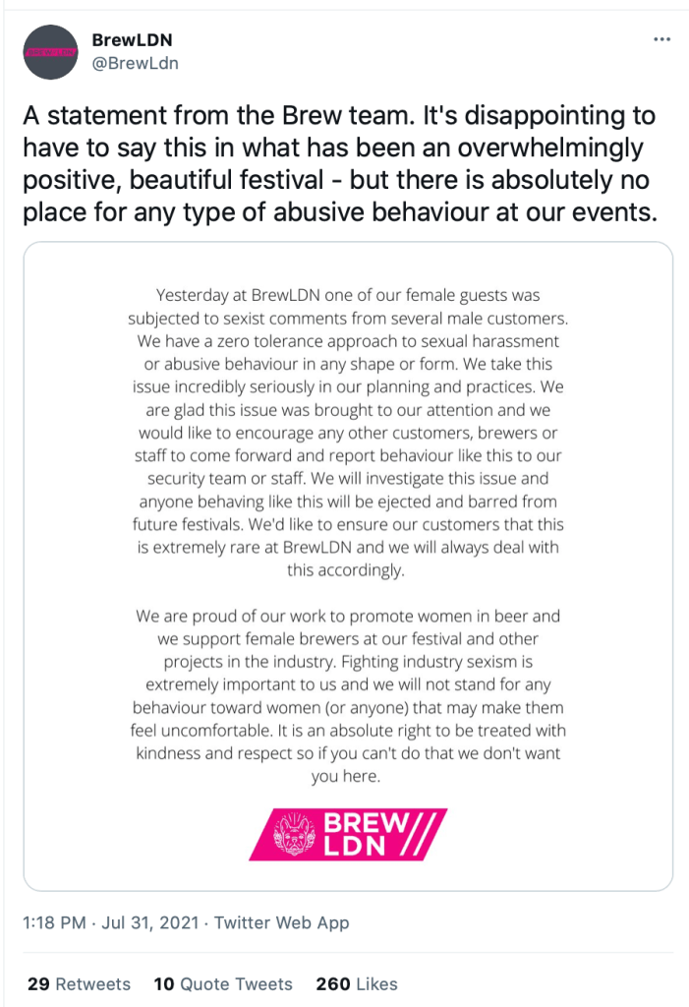Image resolution: width=689 pixels, height=1007 pixels.
Task: Click the 'Yesterday at BrewLDN' opening line
Action: (x=348, y=295)
